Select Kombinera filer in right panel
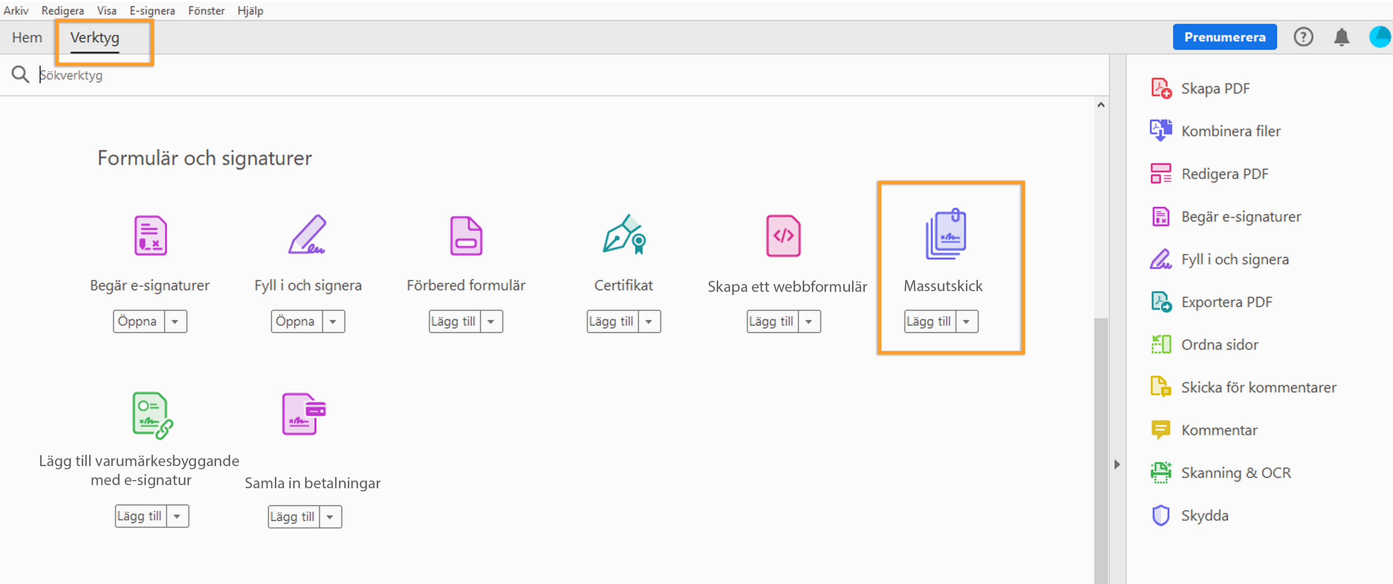Screen dimensions: 1393x584 pyautogui.click(x=1230, y=131)
